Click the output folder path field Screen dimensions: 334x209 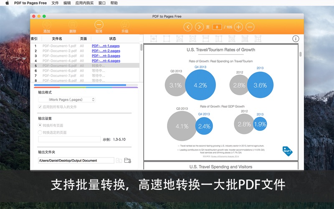coord(76,161)
